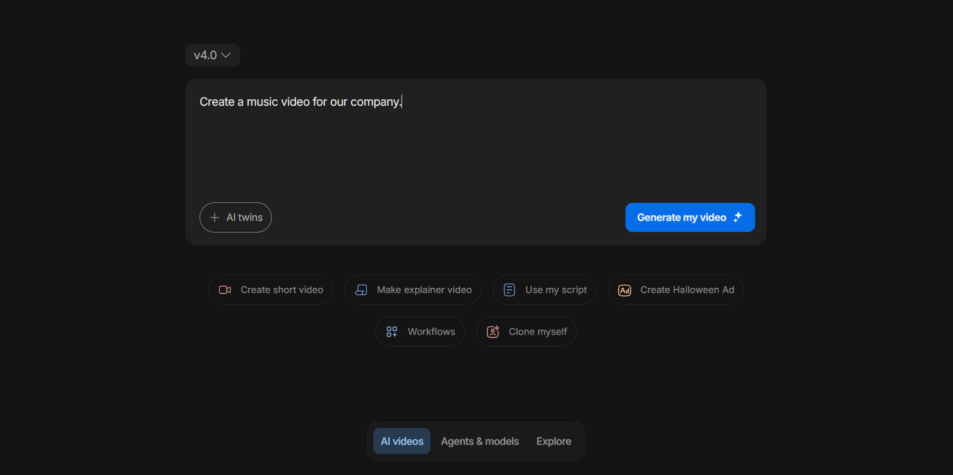Click the explainer video presentation icon

coord(361,290)
